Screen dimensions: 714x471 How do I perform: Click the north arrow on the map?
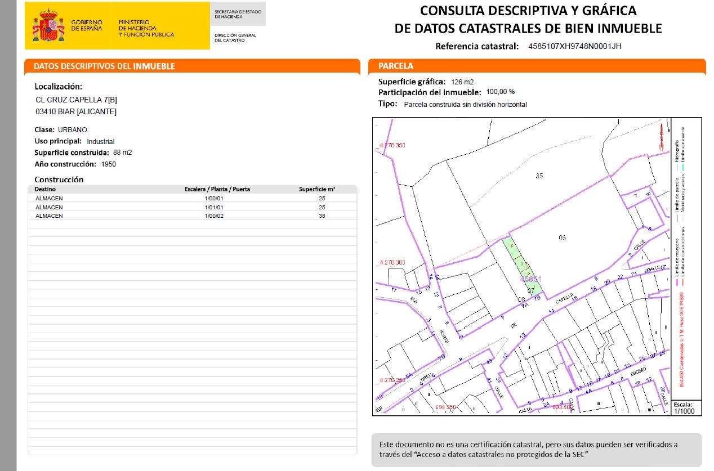pos(661,136)
